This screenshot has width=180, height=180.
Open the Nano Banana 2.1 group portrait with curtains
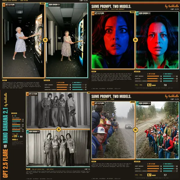coord(58,148)
